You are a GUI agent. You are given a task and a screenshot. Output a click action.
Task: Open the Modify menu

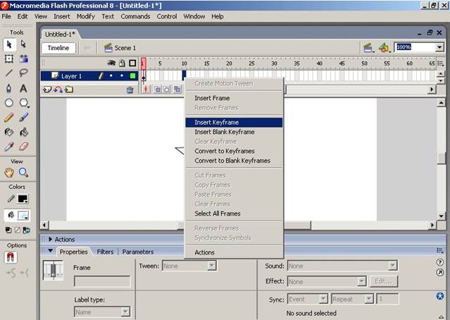click(x=85, y=17)
